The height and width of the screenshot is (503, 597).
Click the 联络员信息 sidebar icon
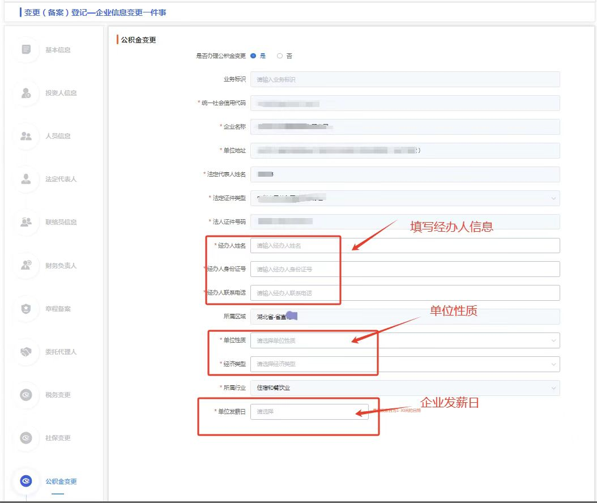[26, 222]
